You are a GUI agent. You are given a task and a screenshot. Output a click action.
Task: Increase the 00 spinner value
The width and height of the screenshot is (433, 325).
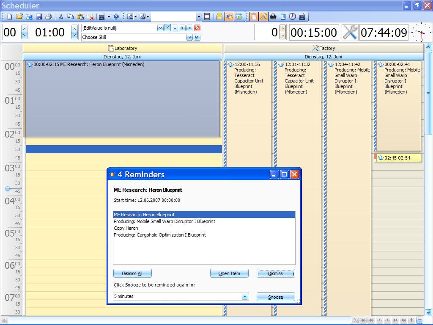[24, 28]
